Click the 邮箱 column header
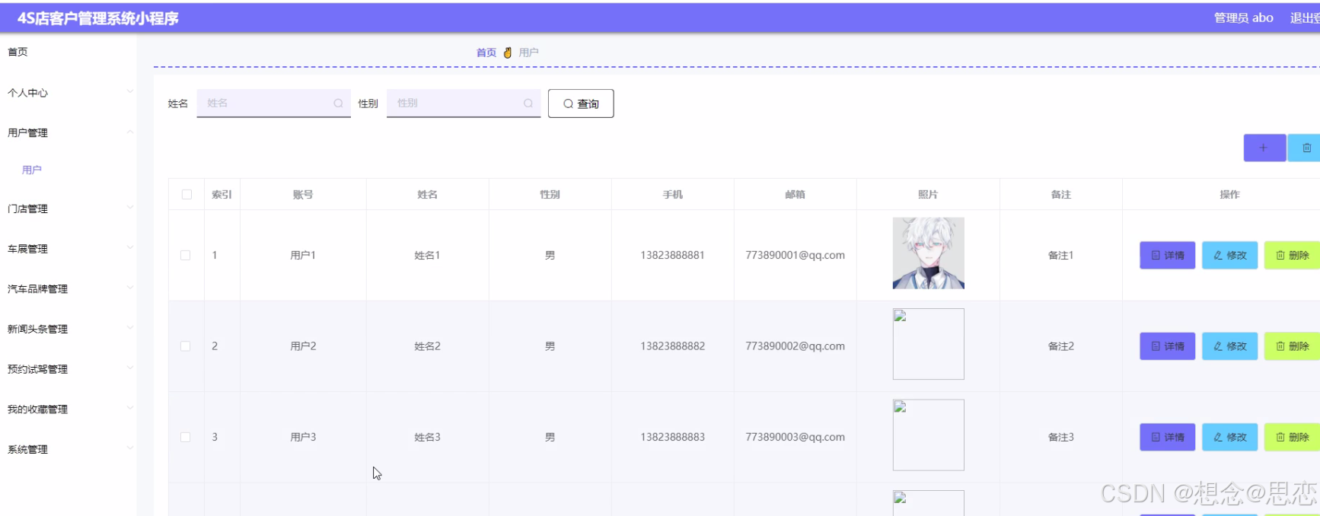Viewport: 1320px width, 516px height. tap(795, 195)
